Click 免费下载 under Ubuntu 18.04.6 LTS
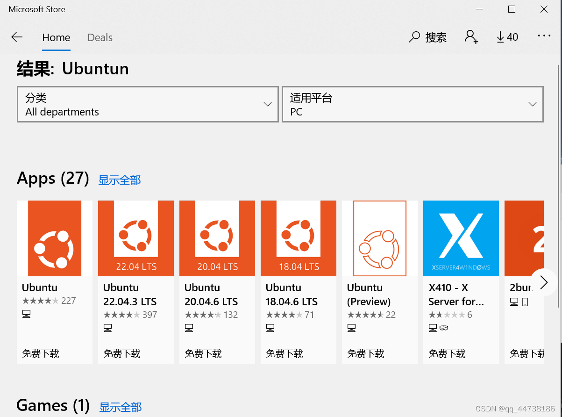This screenshot has width=562, height=417. [x=285, y=353]
